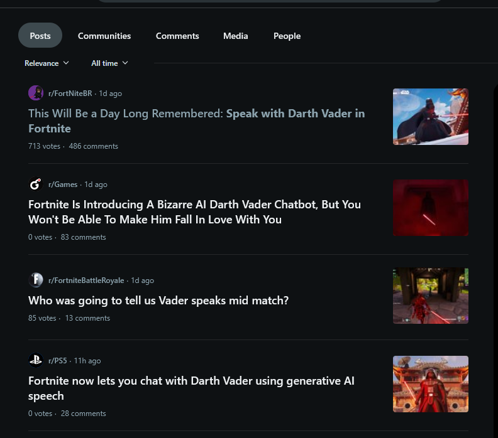Open the r/Games community avatar icon
The image size is (498, 438).
[x=36, y=184]
